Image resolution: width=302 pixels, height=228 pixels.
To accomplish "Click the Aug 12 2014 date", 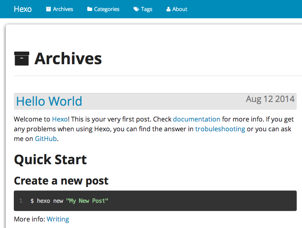I will pos(270,99).
